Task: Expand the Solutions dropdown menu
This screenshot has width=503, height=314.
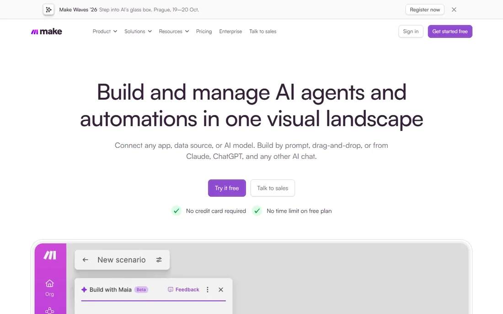Action: coord(138,31)
